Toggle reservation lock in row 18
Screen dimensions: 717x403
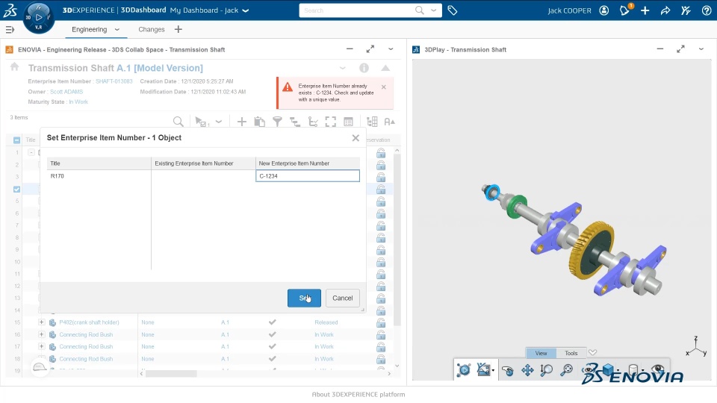pos(381,359)
